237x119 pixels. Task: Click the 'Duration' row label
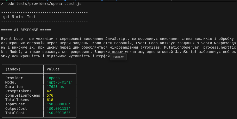14,87
